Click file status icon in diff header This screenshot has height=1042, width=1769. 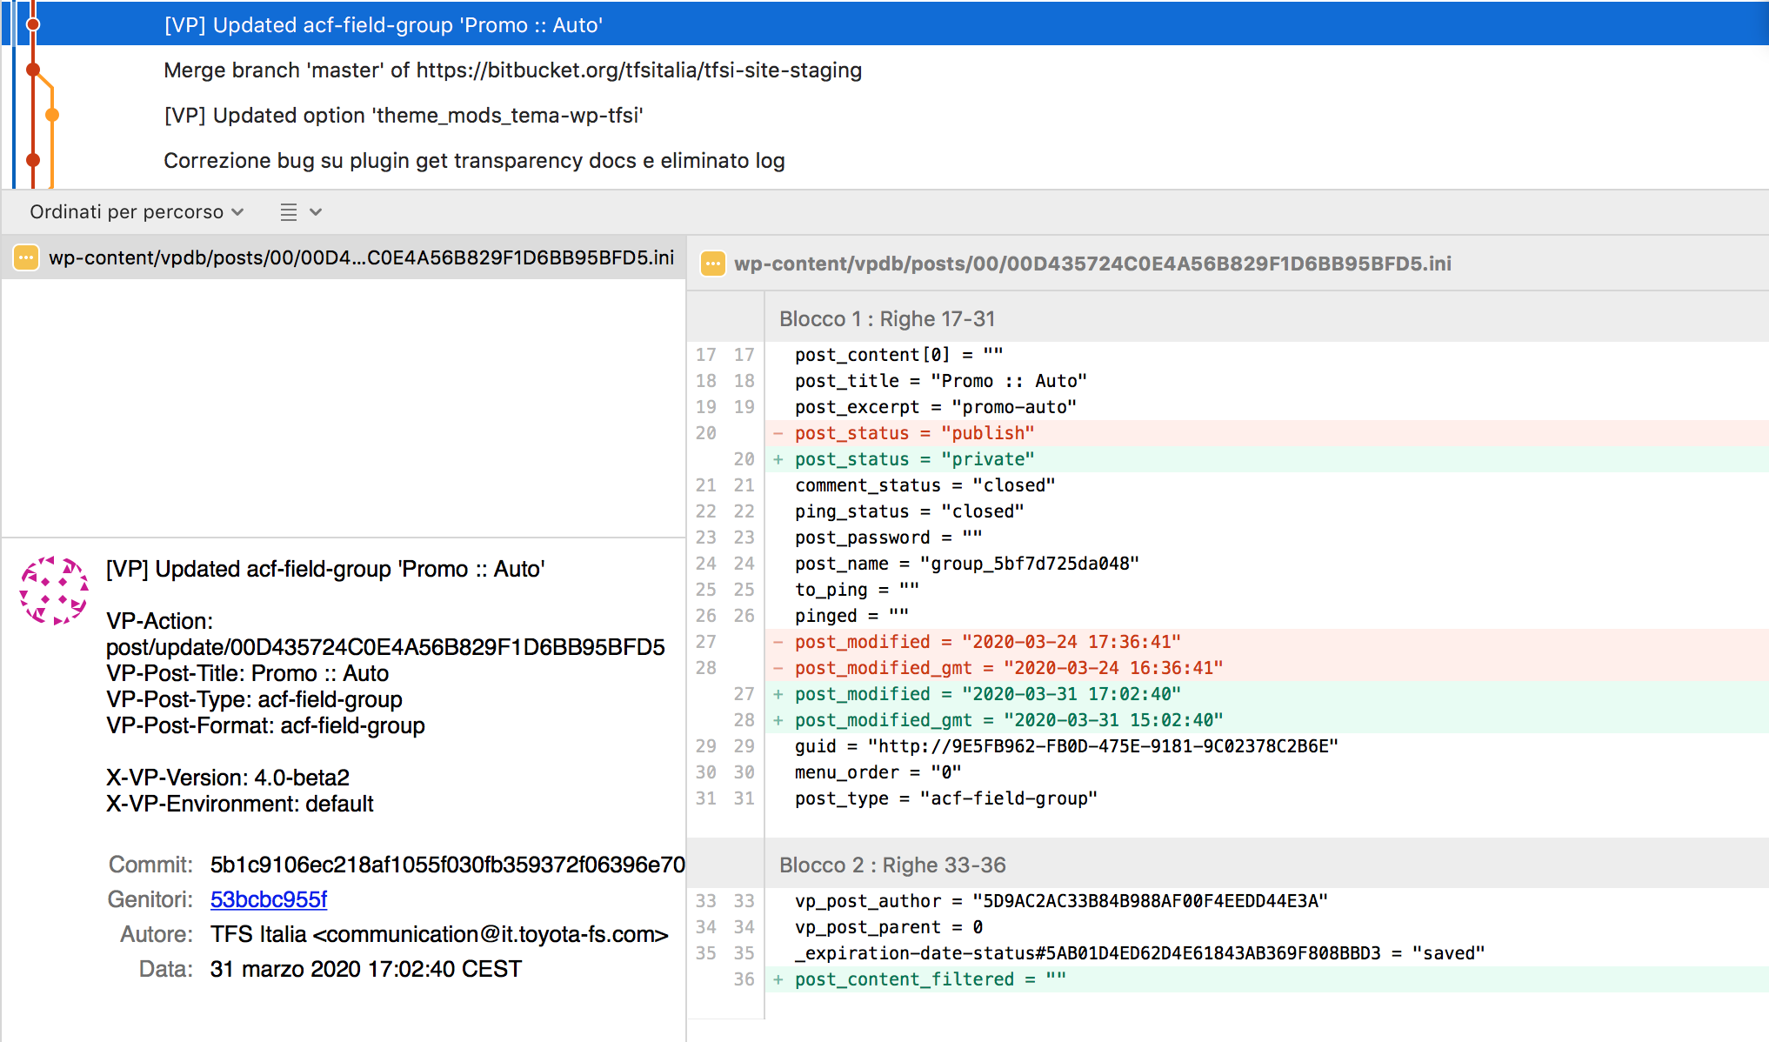712,264
